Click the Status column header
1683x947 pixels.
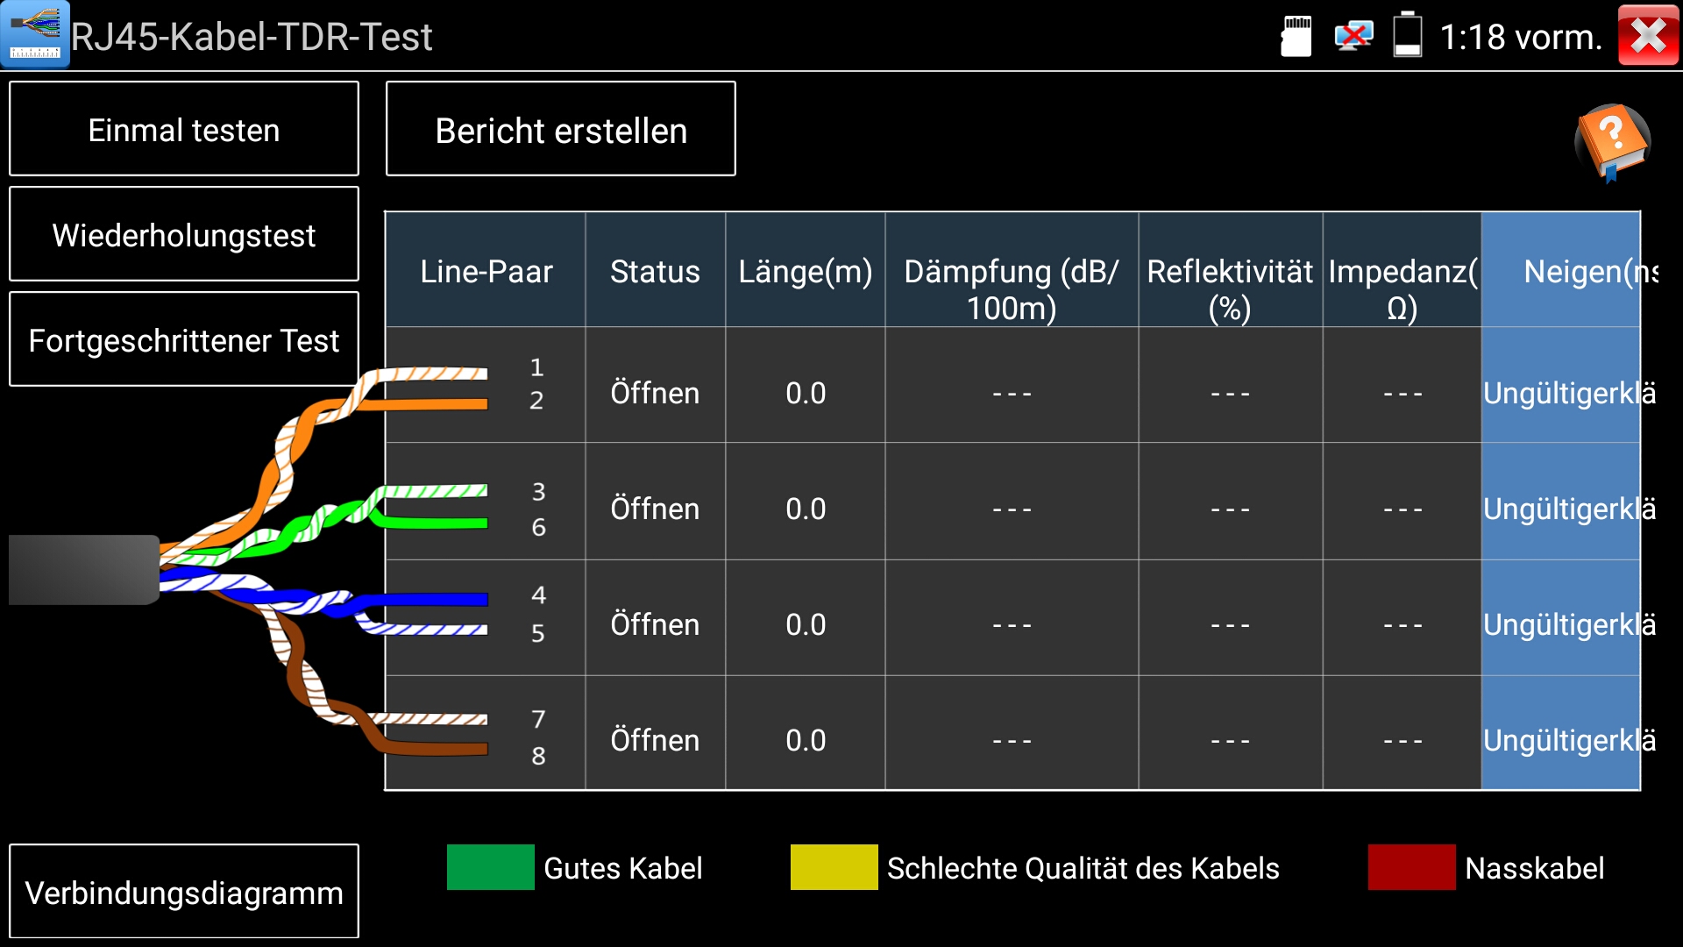[x=655, y=272]
